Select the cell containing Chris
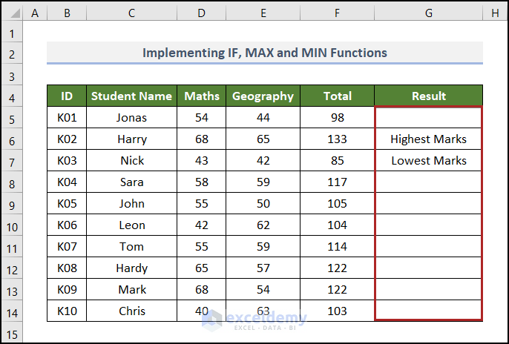This screenshot has width=509, height=344. click(131, 311)
